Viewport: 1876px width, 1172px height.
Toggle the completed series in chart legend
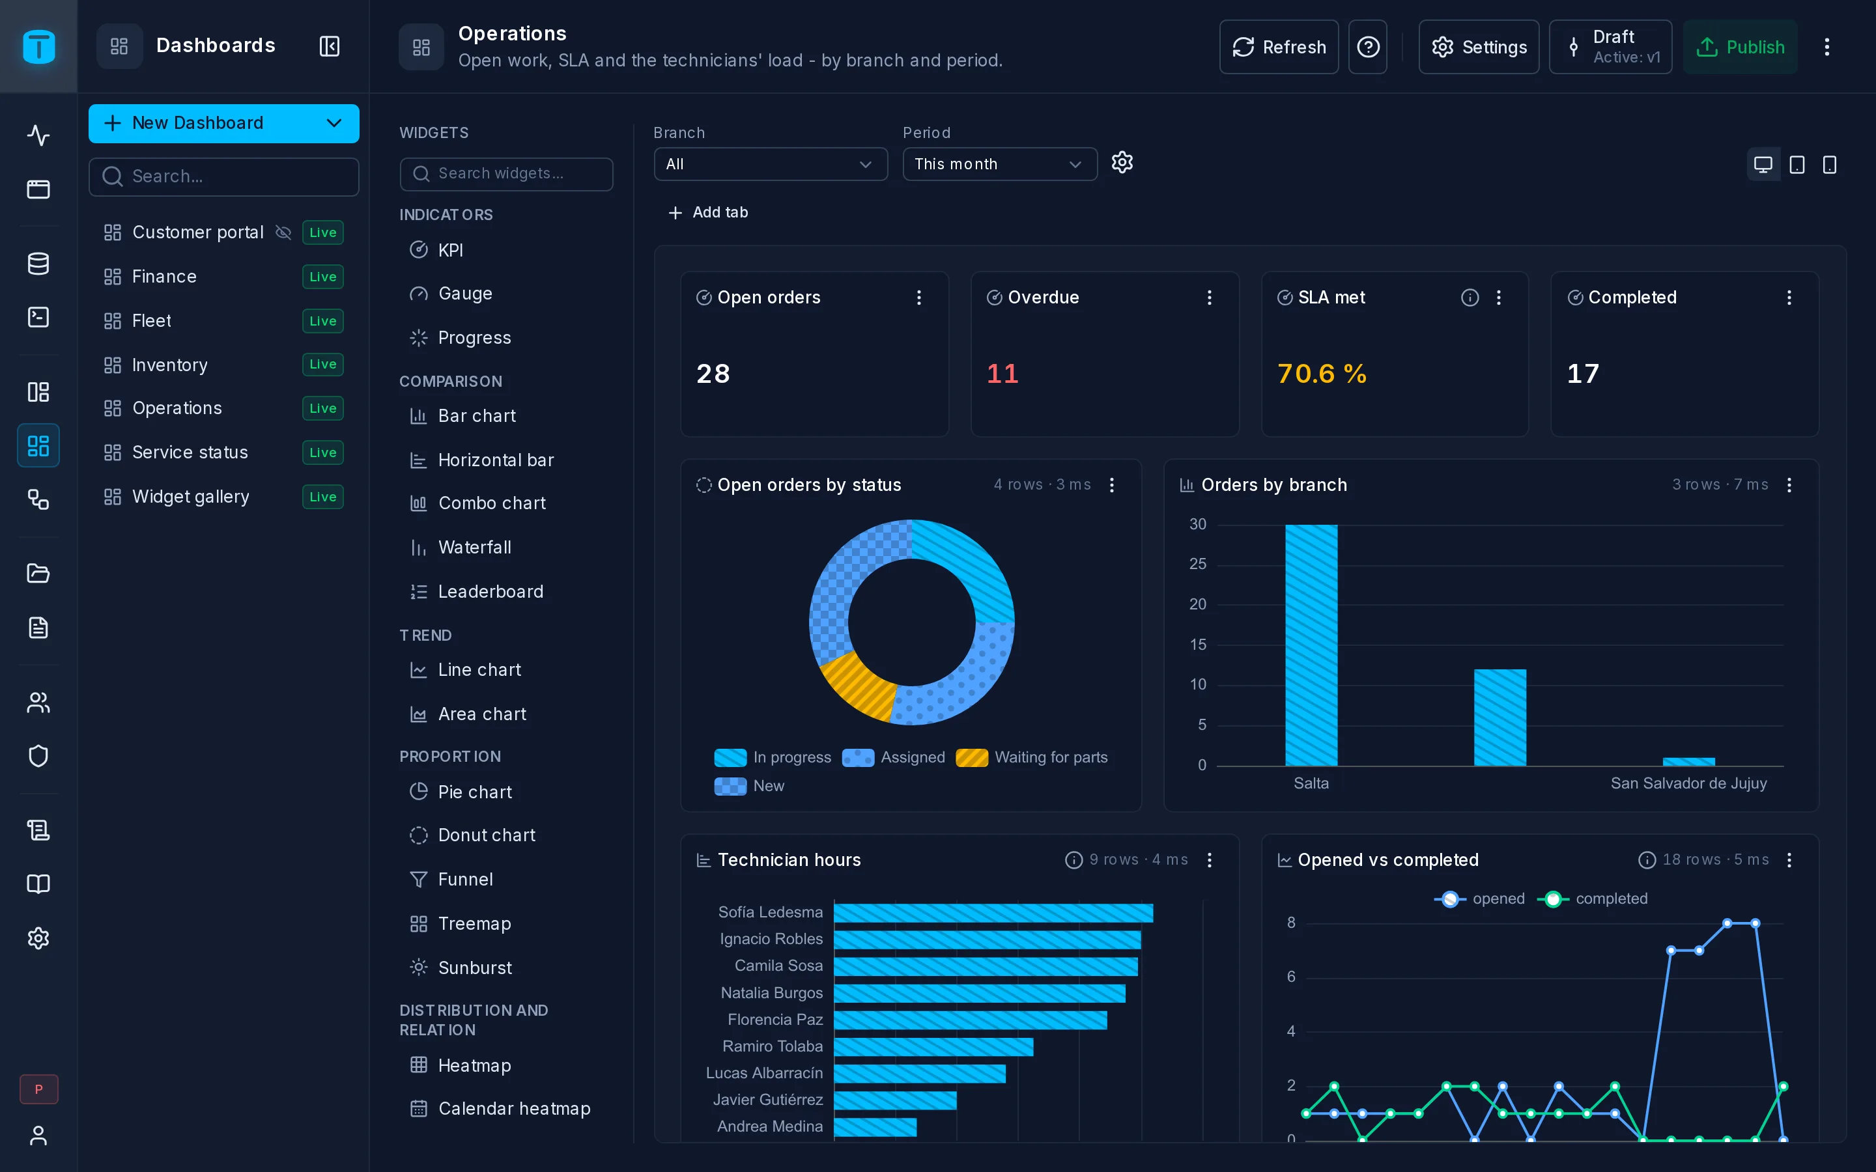1592,899
